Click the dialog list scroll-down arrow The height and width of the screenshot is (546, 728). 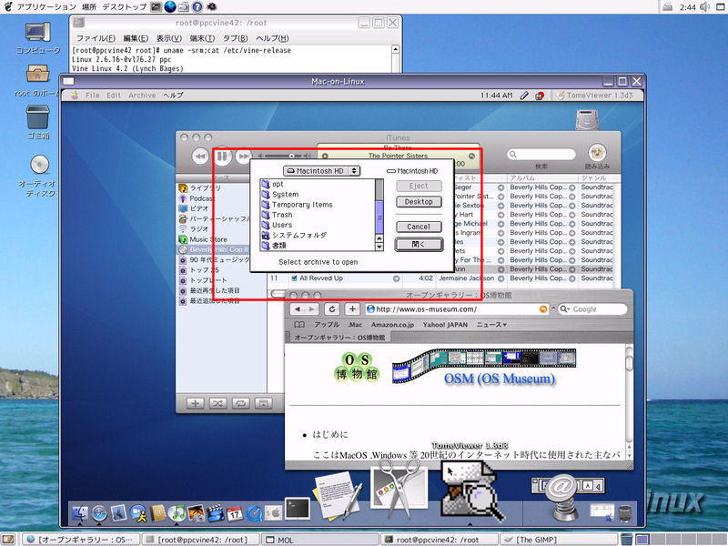[x=379, y=247]
